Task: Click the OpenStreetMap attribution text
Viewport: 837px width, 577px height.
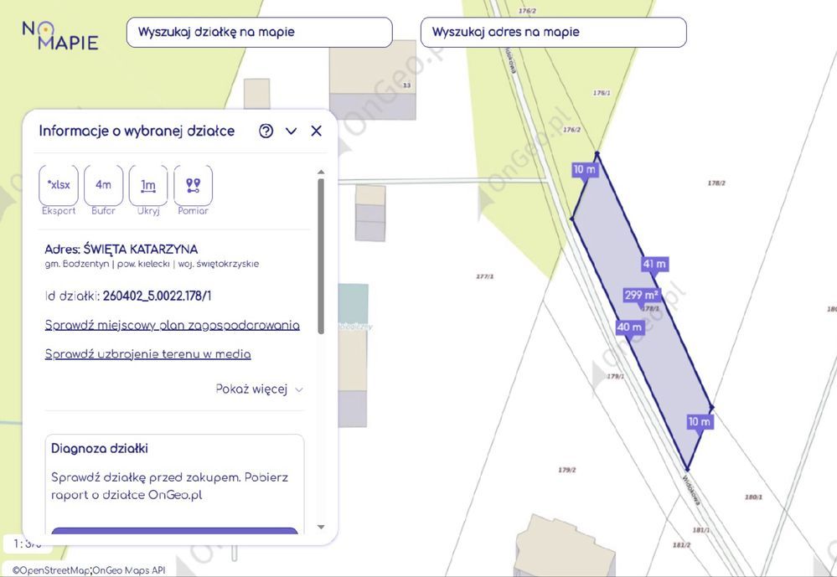Action: coord(50,570)
